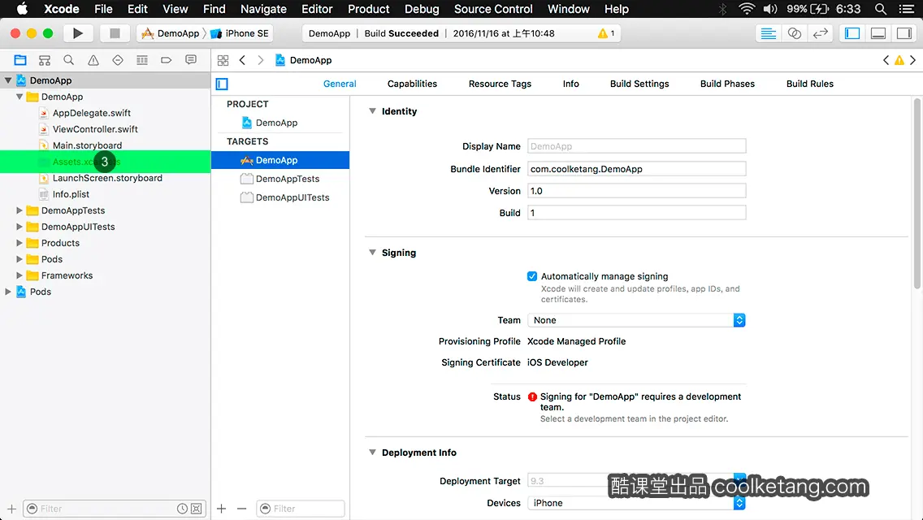This screenshot has height=520, width=923.
Task: Select the iPhone SE destination
Action: tap(240, 33)
